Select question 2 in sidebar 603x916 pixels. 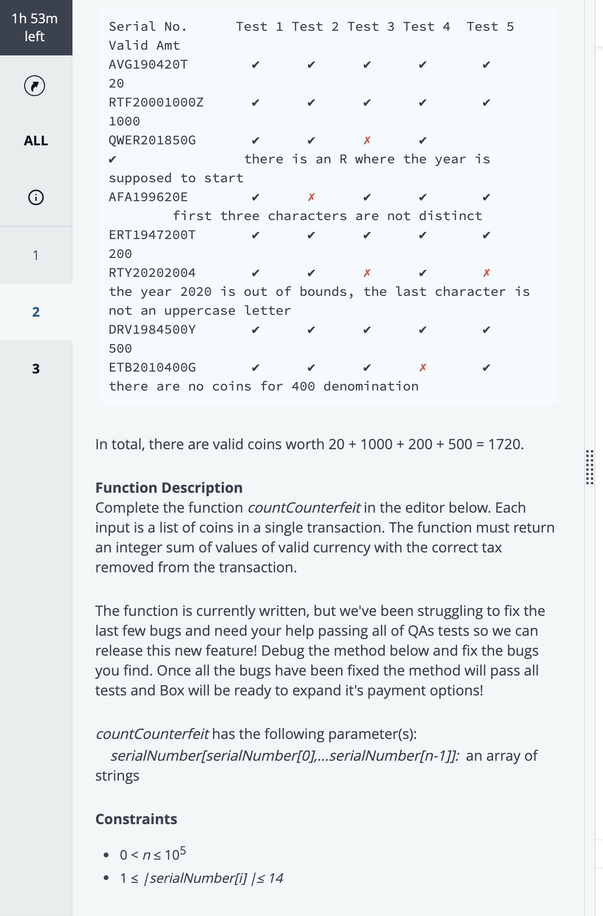(36, 312)
